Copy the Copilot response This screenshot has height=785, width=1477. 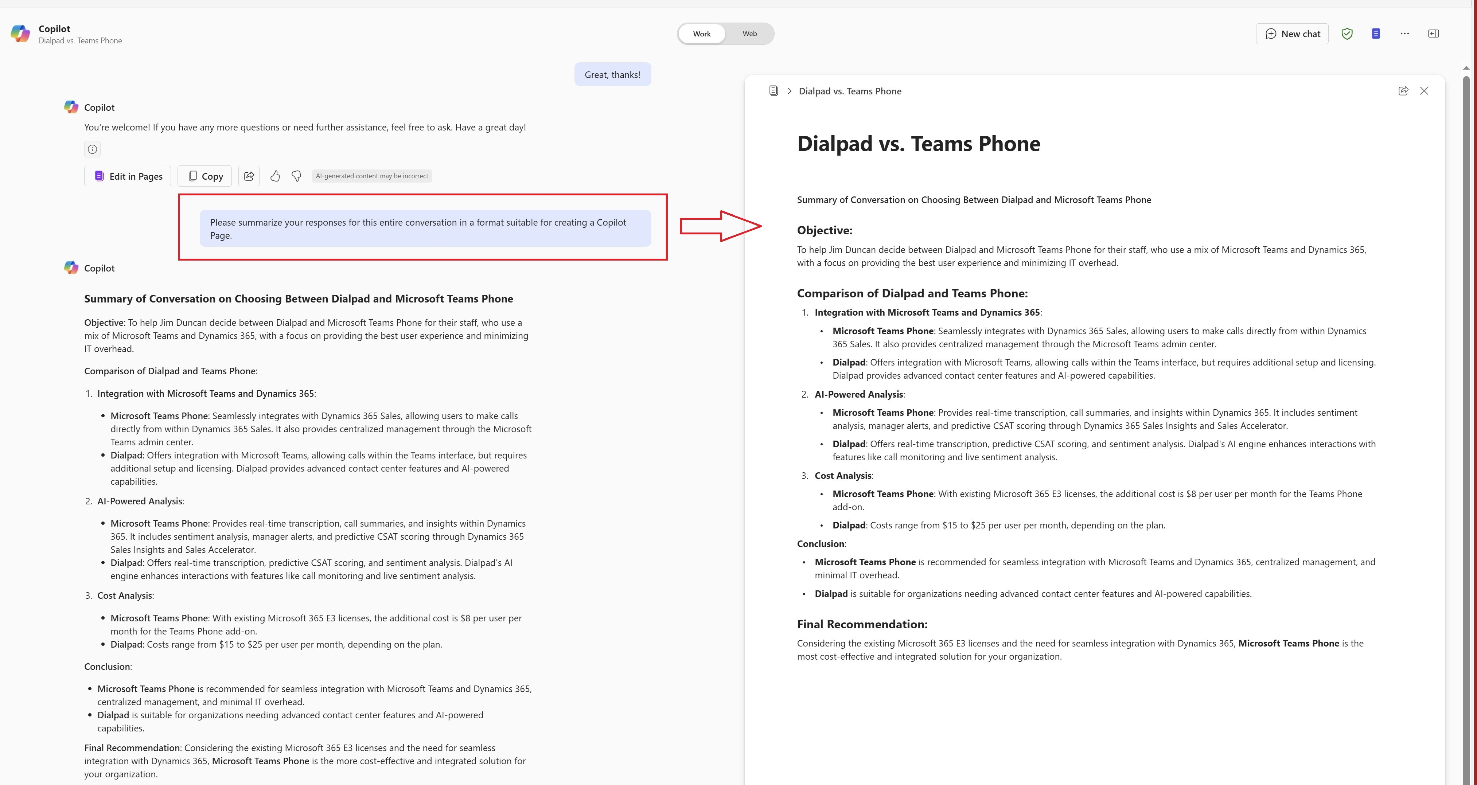205,176
